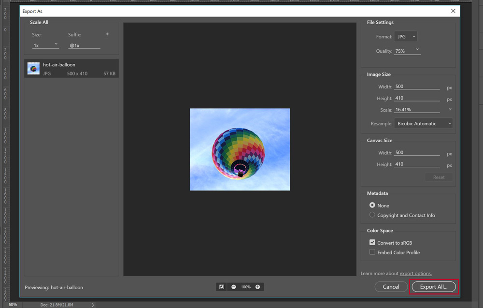
Task: Expand the Image Size Scale percentage dropdown
Action: [x=450, y=109]
